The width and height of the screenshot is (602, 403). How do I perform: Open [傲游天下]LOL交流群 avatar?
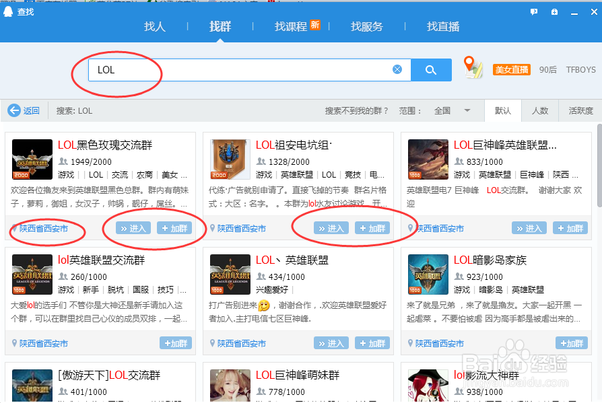(32, 386)
